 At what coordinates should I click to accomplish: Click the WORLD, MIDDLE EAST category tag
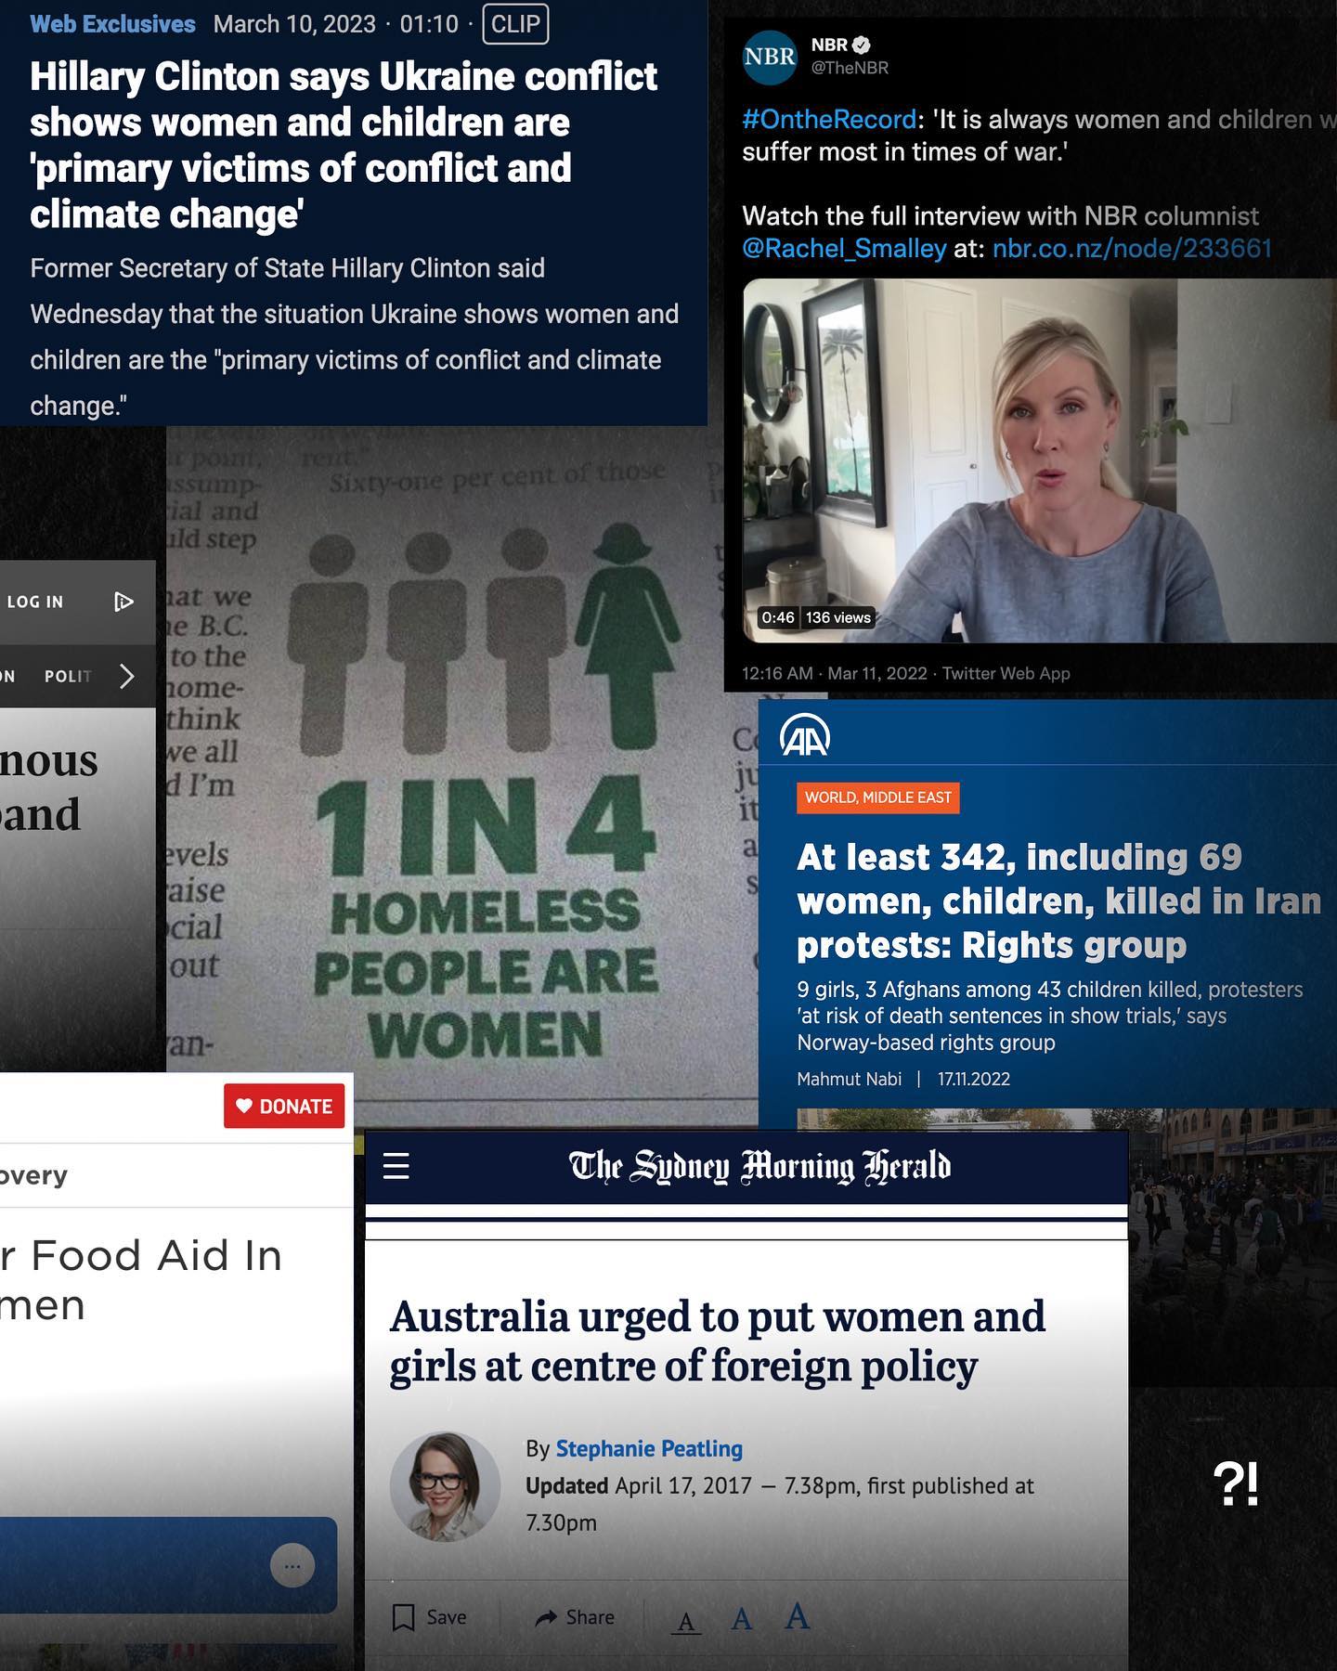tap(877, 797)
